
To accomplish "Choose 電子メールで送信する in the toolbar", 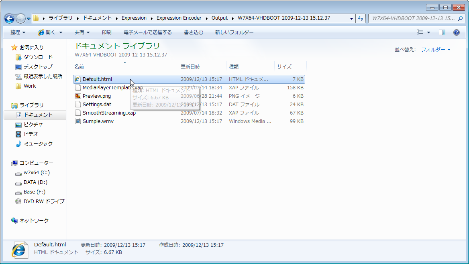I will pyautogui.click(x=148, y=32).
